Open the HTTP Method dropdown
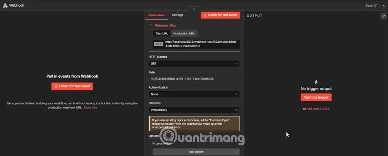 (x=194, y=64)
